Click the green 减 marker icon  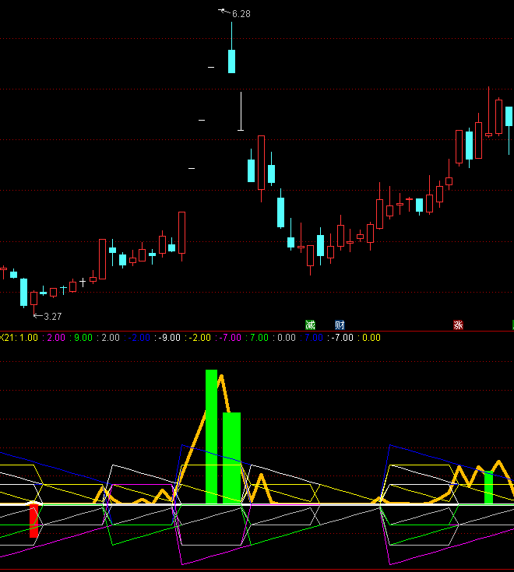310,325
